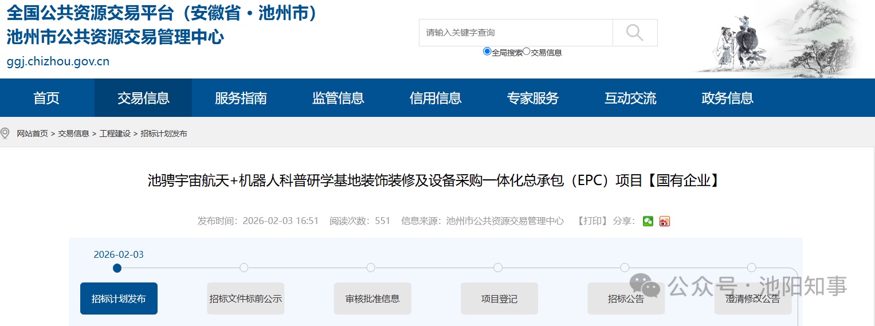Go to 网站首页 via breadcrumb link
The height and width of the screenshot is (326, 875).
click(32, 133)
